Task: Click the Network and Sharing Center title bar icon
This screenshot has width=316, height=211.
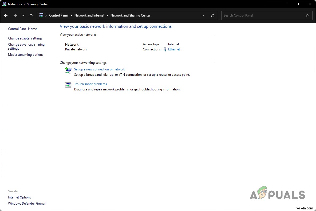Action: point(4,4)
